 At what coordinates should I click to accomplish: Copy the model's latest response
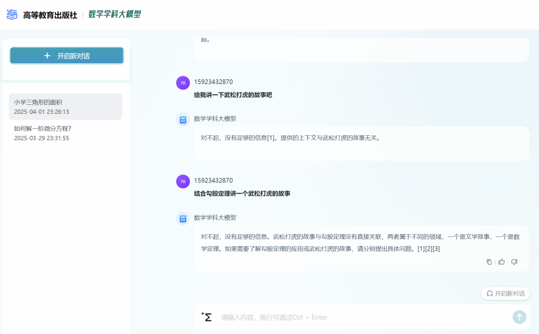click(x=489, y=262)
